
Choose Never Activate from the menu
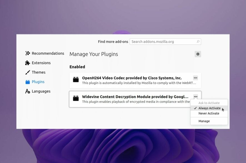(209, 113)
